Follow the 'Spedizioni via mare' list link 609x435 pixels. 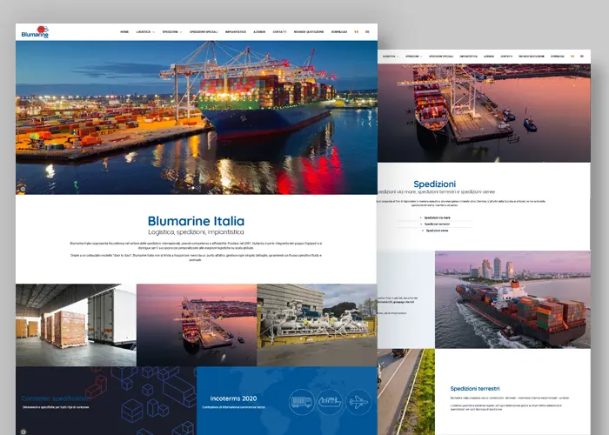[x=438, y=217]
